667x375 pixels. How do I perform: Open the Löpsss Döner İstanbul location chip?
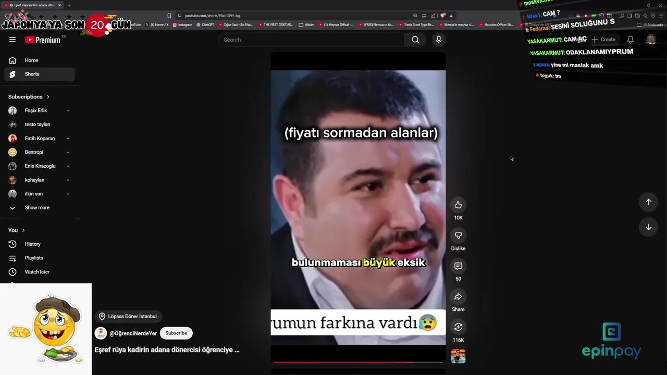click(x=128, y=316)
